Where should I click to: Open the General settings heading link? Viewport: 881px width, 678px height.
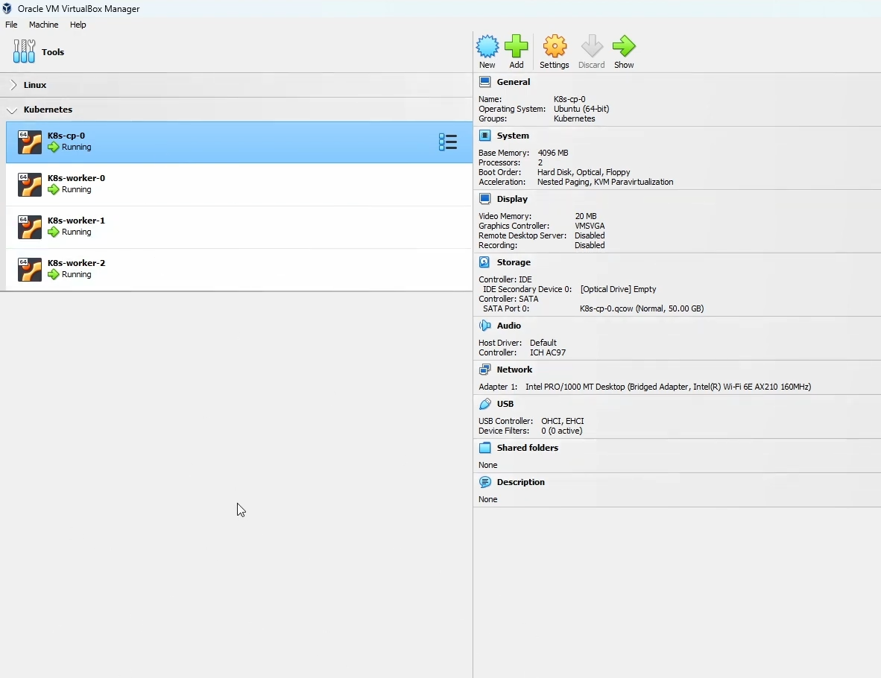(514, 82)
